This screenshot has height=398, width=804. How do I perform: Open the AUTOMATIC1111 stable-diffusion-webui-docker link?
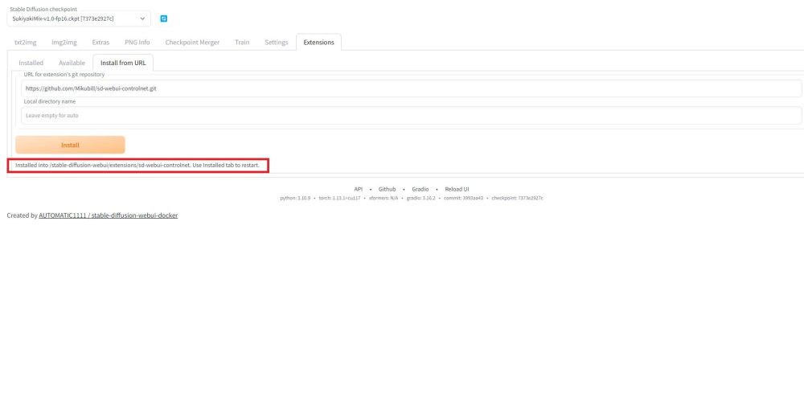coord(108,215)
